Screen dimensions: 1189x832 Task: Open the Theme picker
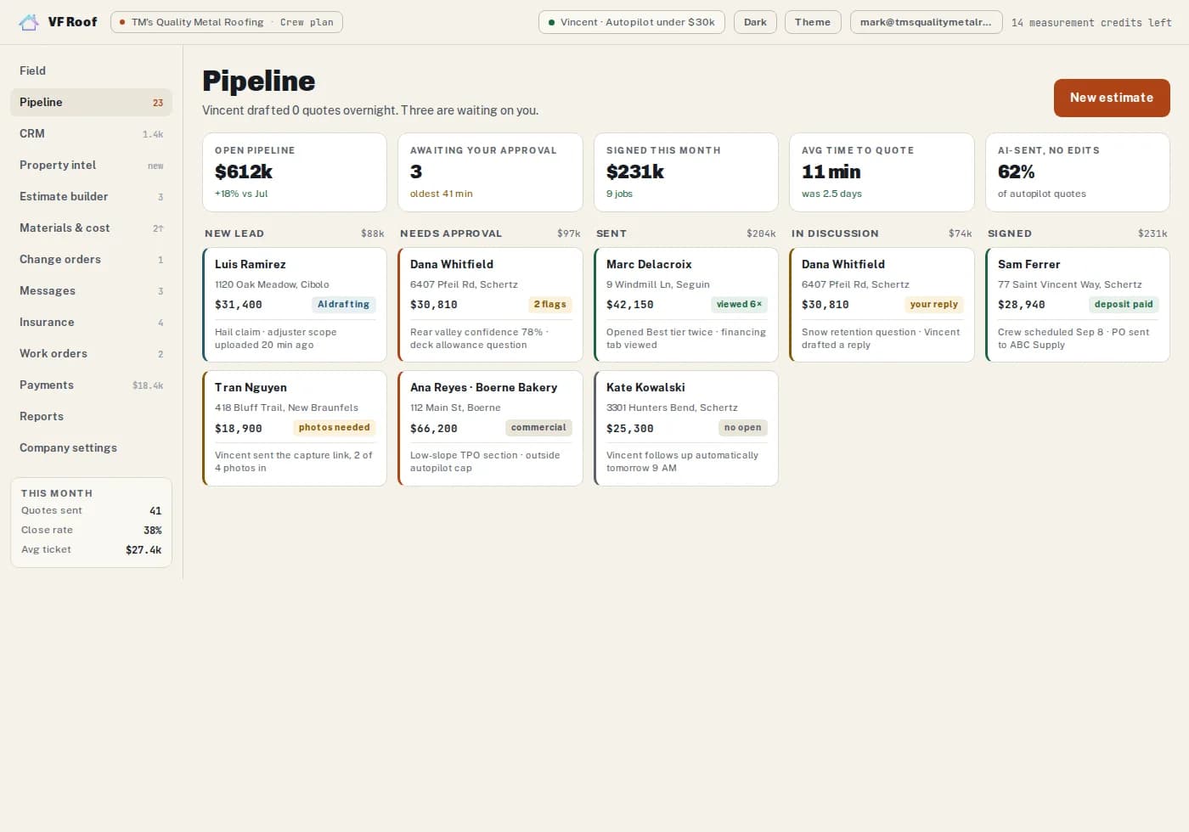click(x=813, y=22)
